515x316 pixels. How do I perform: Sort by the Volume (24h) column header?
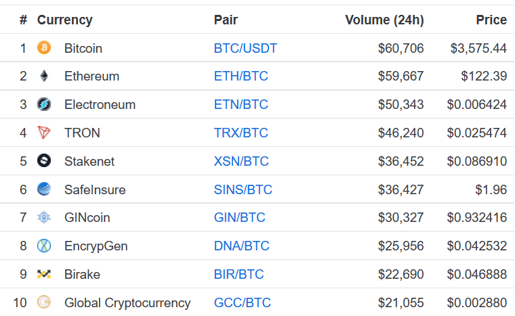point(384,20)
